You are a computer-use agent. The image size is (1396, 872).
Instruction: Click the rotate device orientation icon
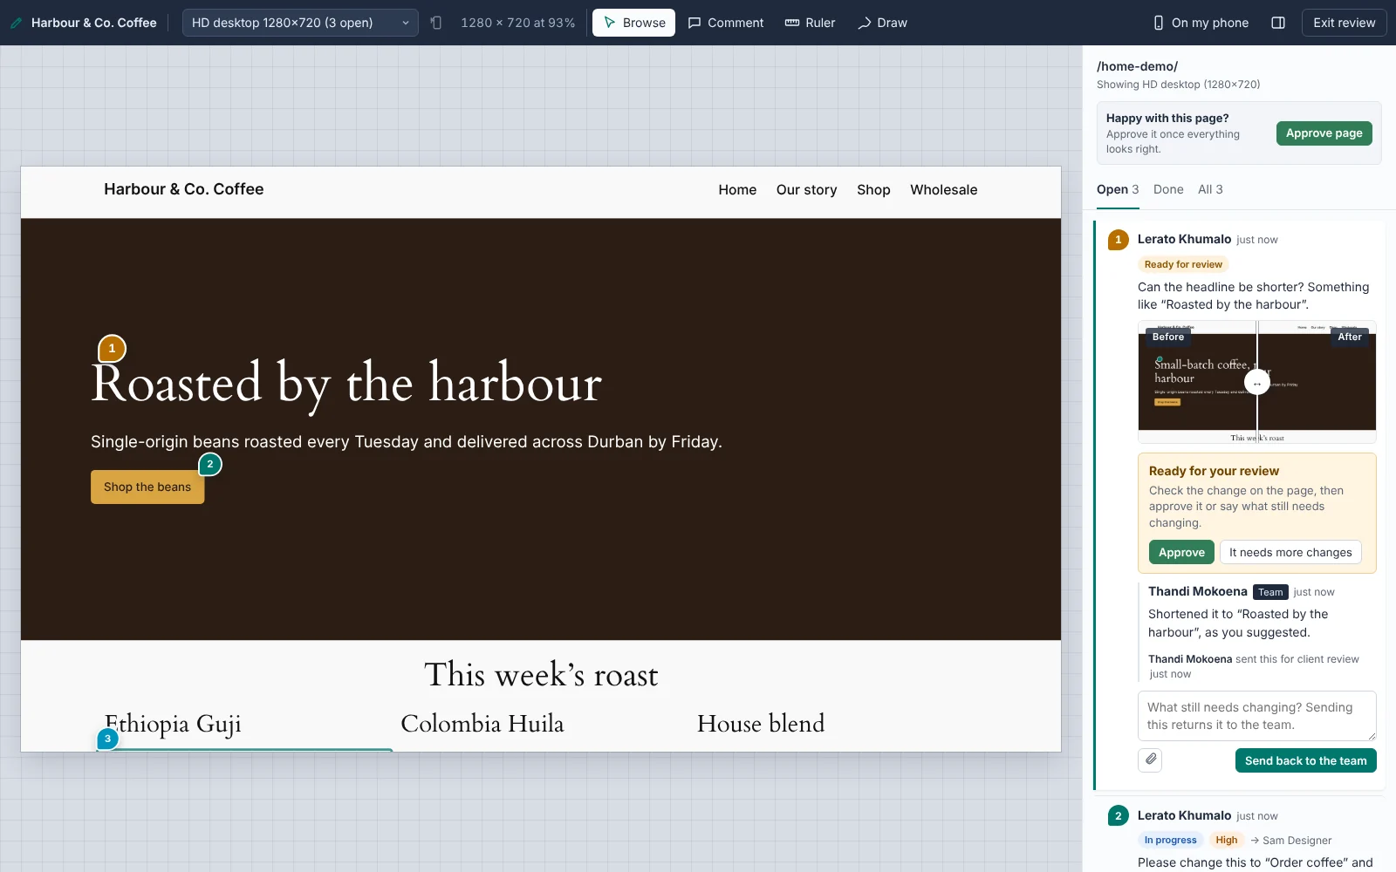436,23
